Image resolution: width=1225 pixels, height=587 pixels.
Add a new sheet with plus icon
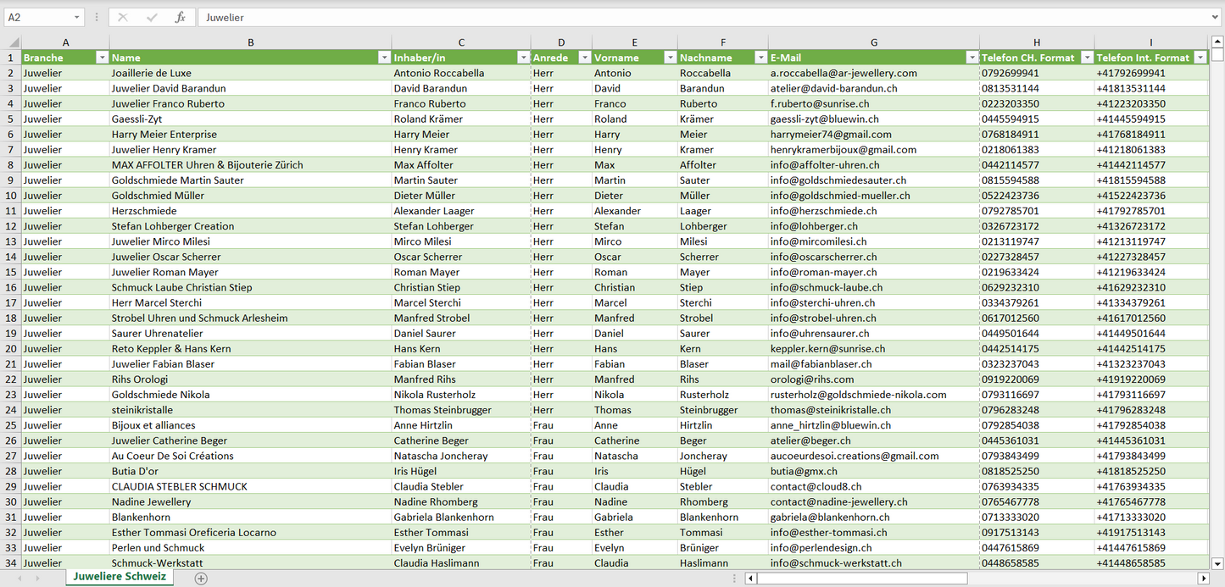(x=201, y=579)
